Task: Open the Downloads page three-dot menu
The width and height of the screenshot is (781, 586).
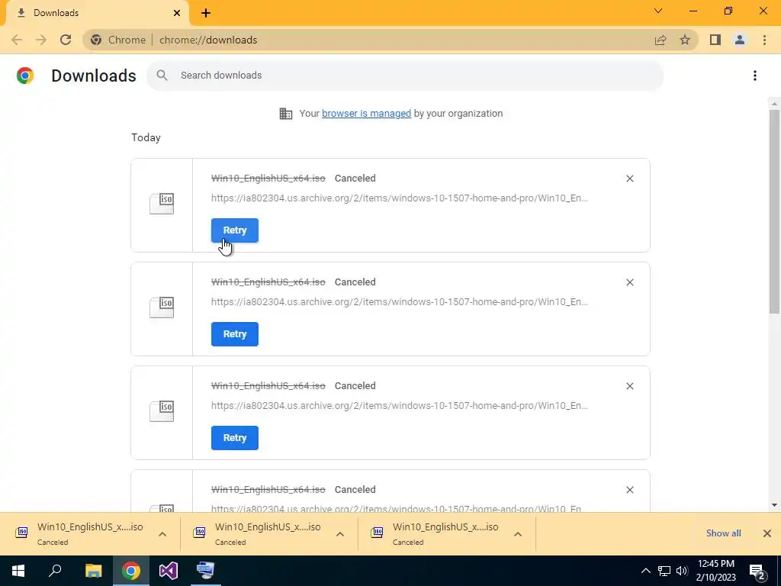Action: coord(755,76)
